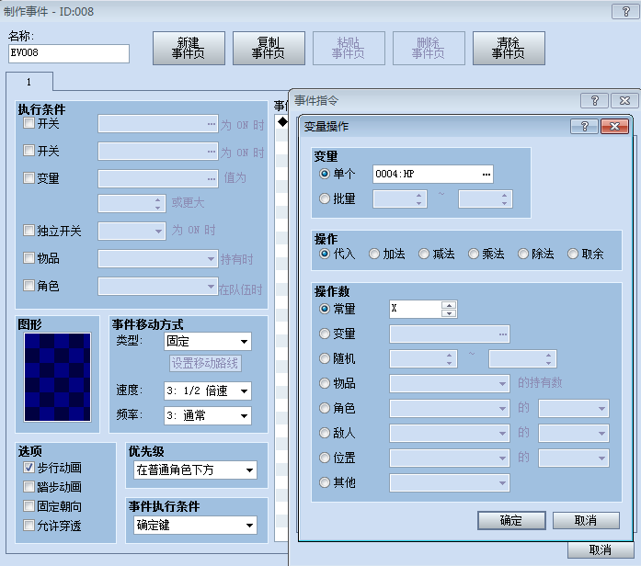Toggle 步行动画 checkbox
Viewport: 641px width, 566px height.
coord(29,468)
